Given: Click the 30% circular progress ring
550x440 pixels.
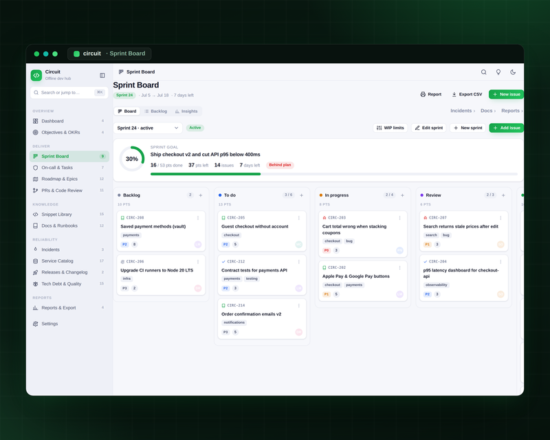Looking at the screenshot, I should [132, 159].
